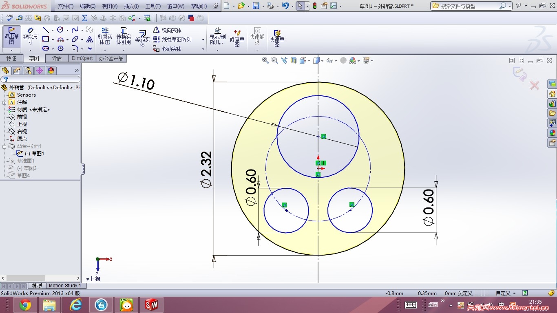This screenshot has height=313, width=557.
Task: Open the Linear Sketch Pattern dropdown arrow
Action: tap(203, 40)
